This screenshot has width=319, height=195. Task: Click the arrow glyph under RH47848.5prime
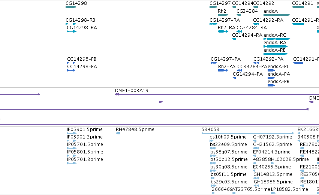(118, 133)
